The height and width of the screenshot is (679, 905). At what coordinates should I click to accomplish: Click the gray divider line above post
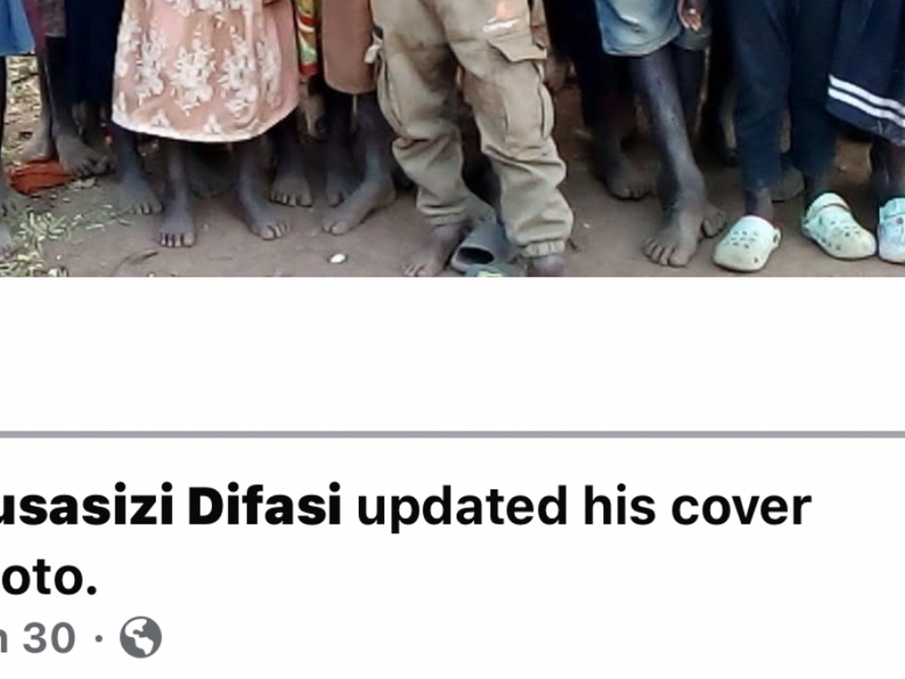(452, 435)
